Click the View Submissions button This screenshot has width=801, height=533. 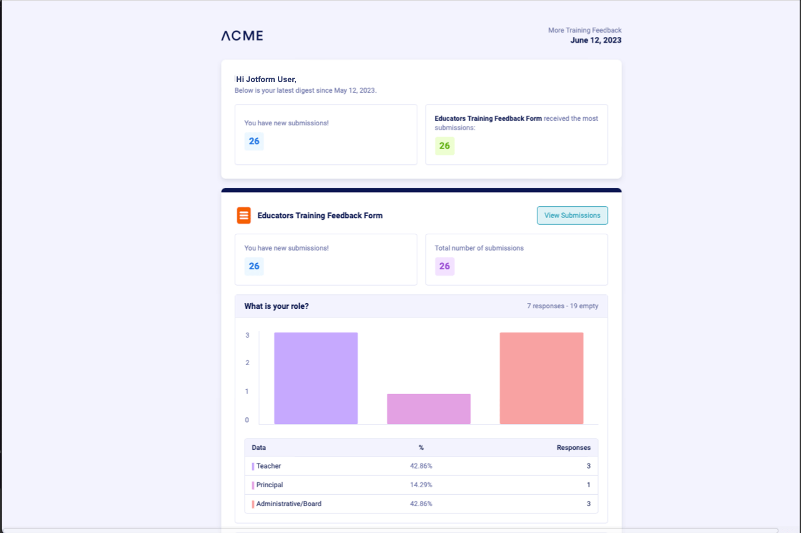coord(572,215)
